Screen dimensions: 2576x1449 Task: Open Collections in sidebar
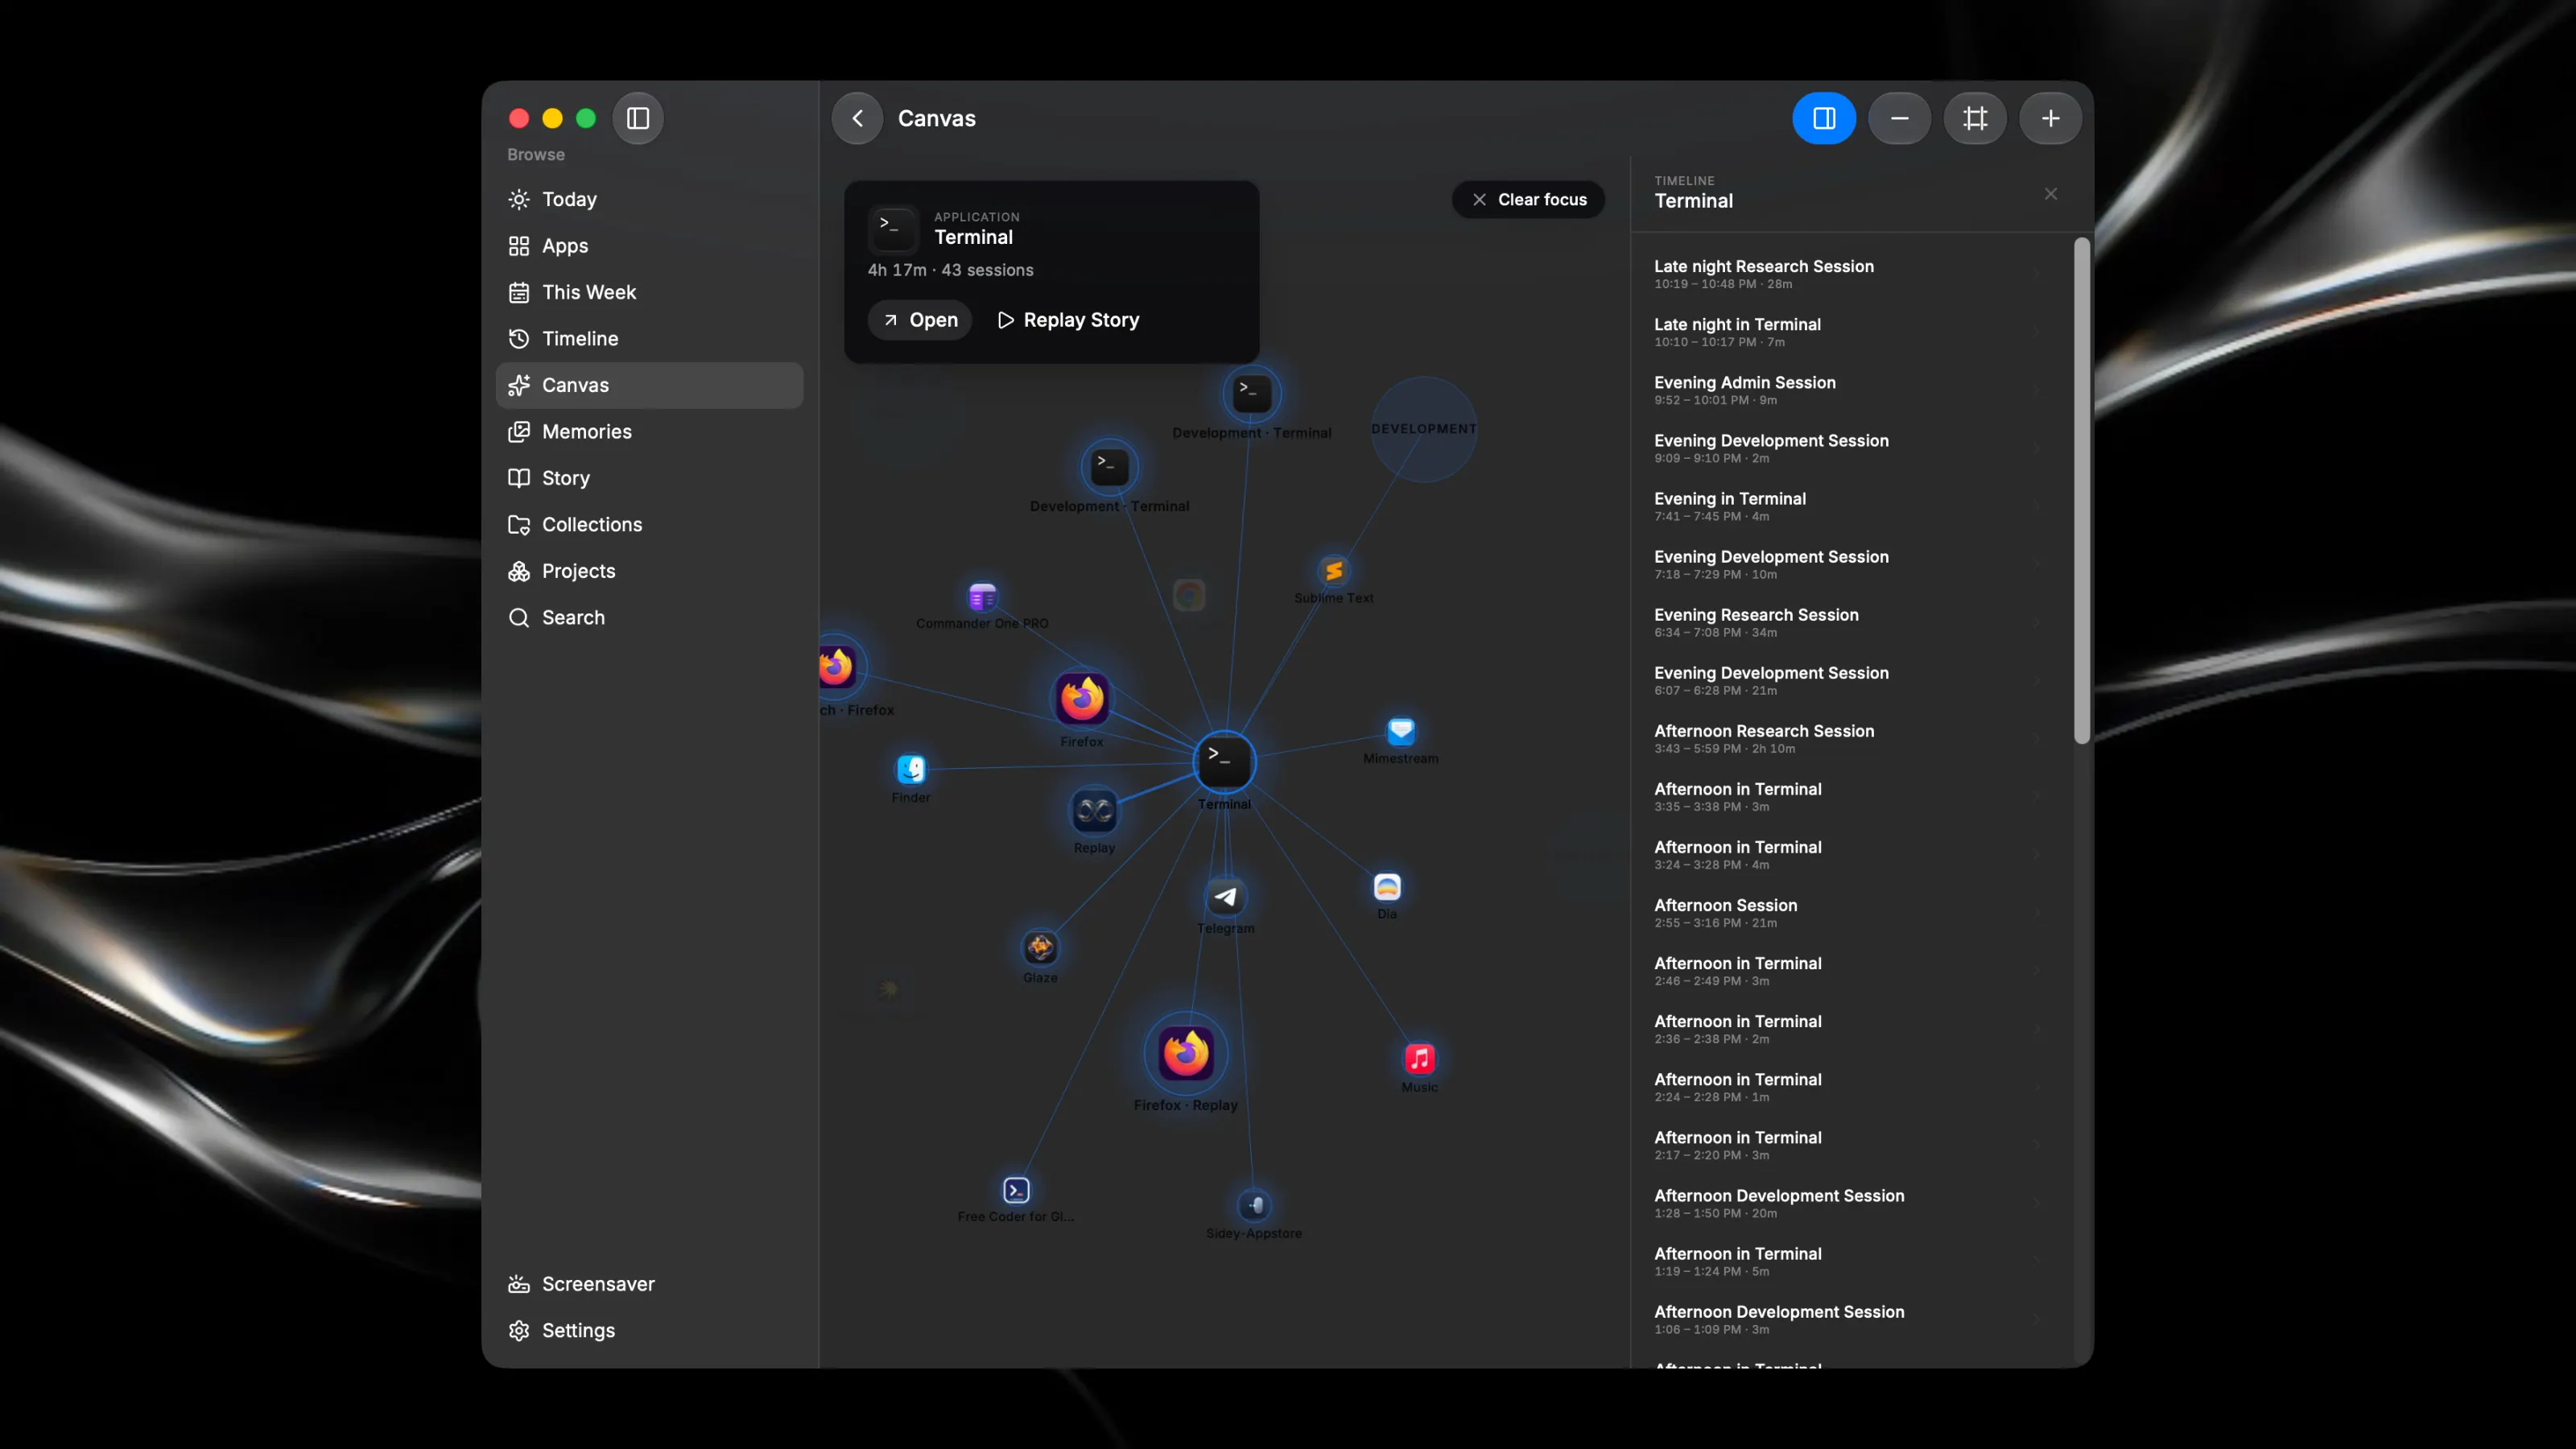pyautogui.click(x=650, y=525)
